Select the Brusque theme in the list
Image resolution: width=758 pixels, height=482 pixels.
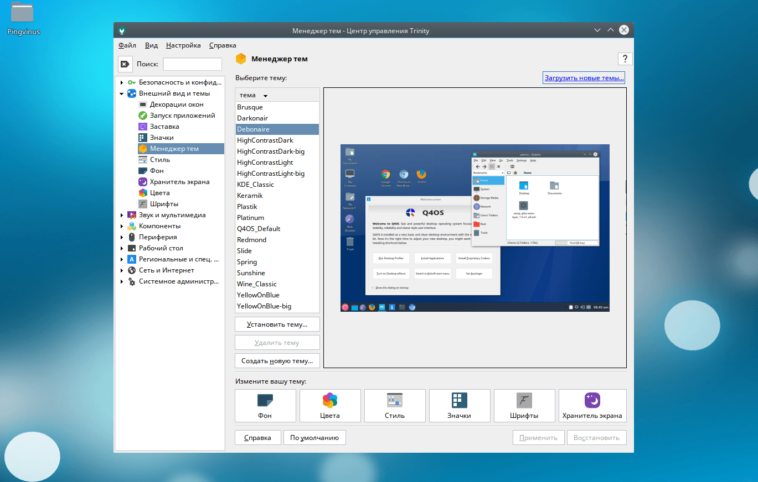click(277, 107)
